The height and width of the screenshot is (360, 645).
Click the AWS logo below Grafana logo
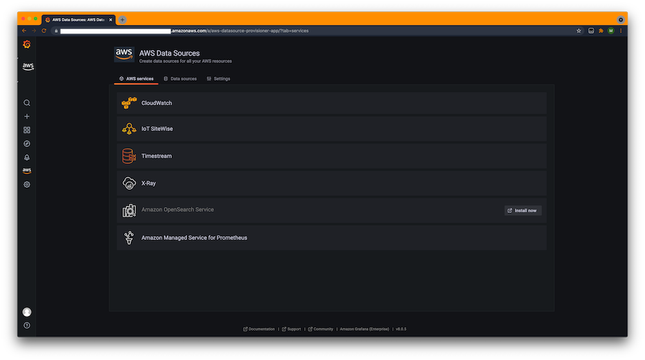pos(28,66)
